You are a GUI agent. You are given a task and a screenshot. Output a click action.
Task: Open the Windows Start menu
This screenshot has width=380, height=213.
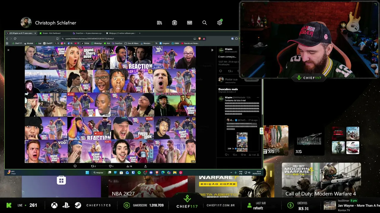tap(87, 172)
